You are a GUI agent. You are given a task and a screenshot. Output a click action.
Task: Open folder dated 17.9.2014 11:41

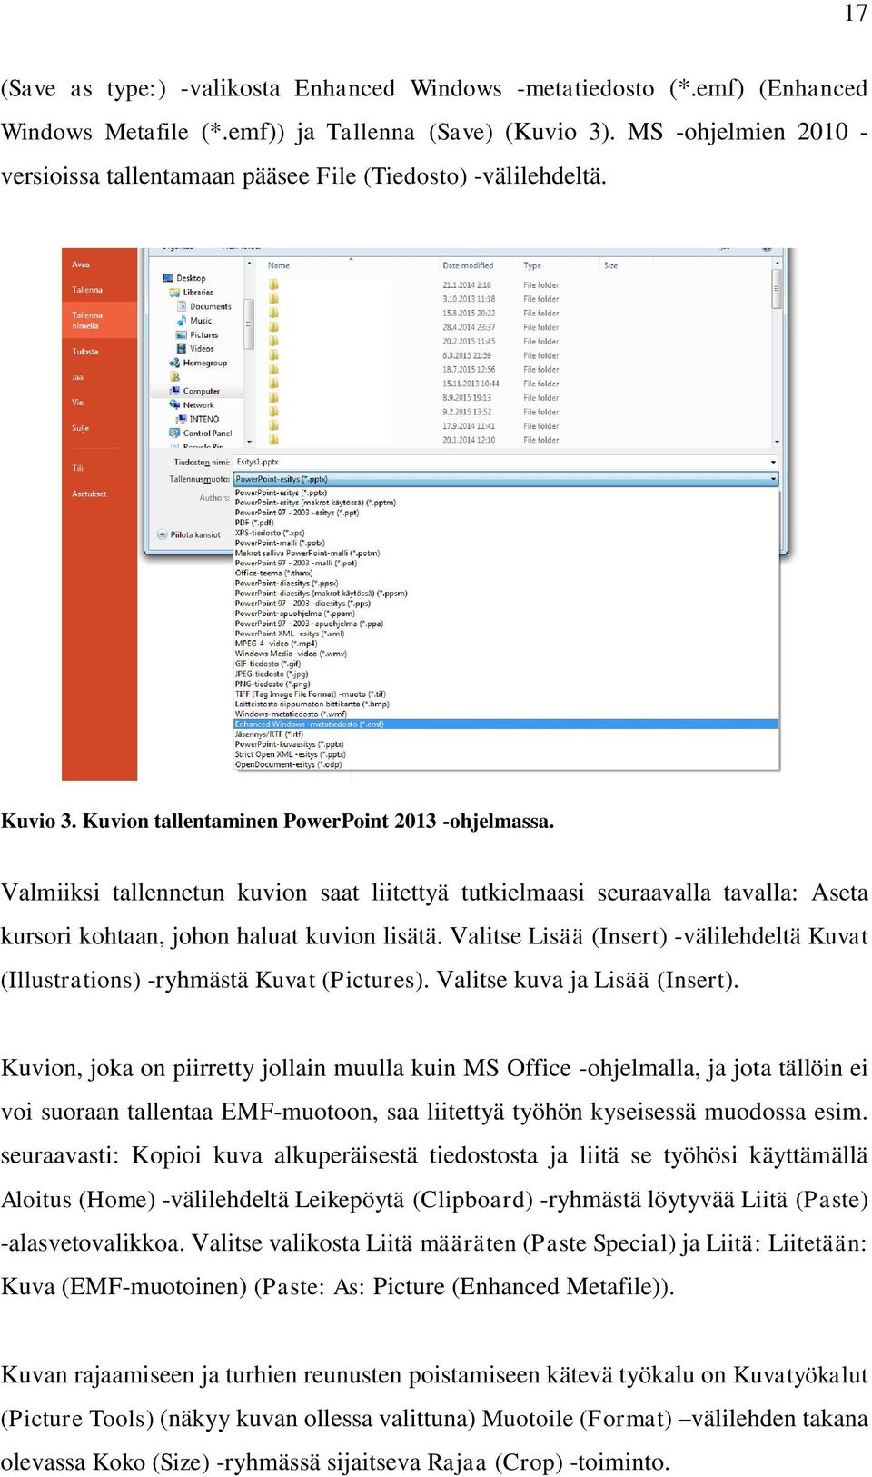tap(413, 426)
